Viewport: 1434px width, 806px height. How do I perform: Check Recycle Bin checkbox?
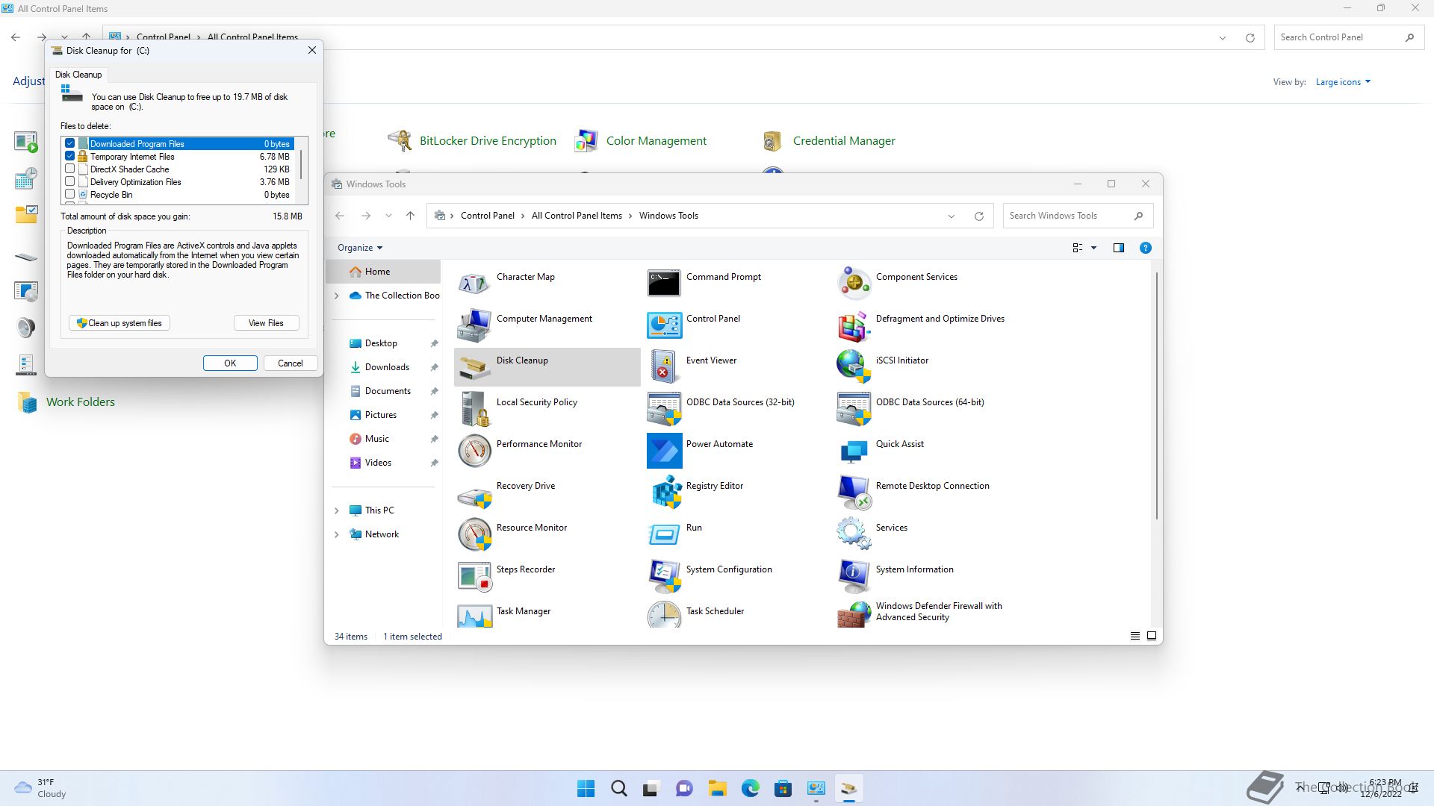click(70, 194)
